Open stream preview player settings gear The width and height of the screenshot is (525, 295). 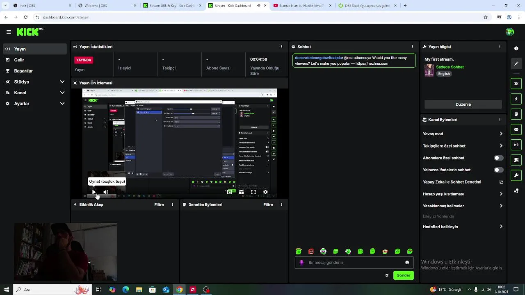coord(265,192)
